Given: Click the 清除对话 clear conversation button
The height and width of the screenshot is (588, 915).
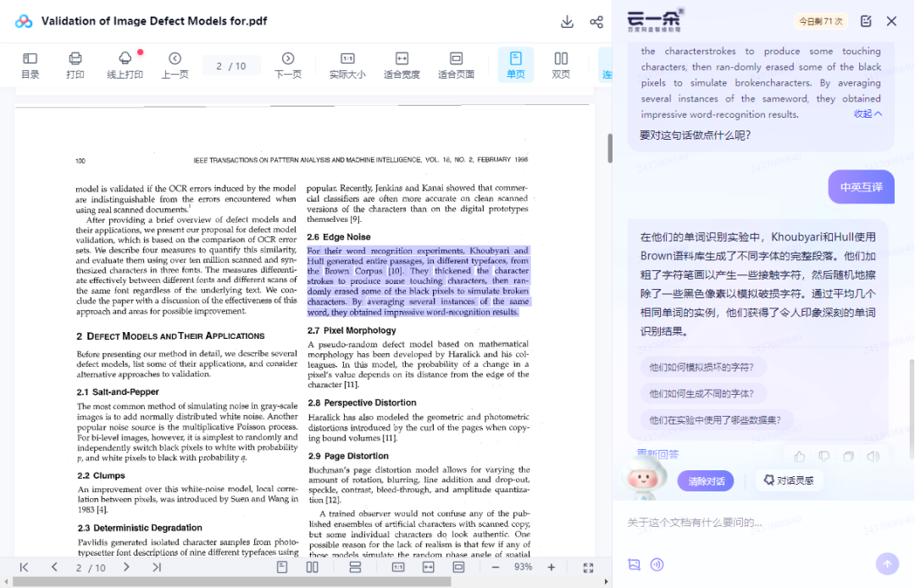Looking at the screenshot, I should pyautogui.click(x=706, y=480).
